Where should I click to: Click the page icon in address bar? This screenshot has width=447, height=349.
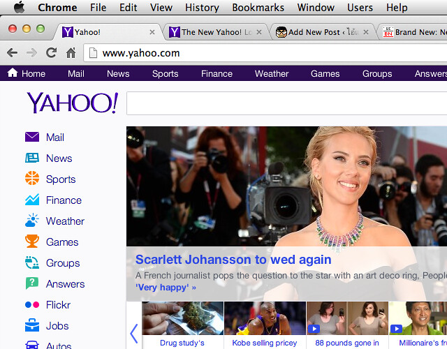[x=93, y=53]
